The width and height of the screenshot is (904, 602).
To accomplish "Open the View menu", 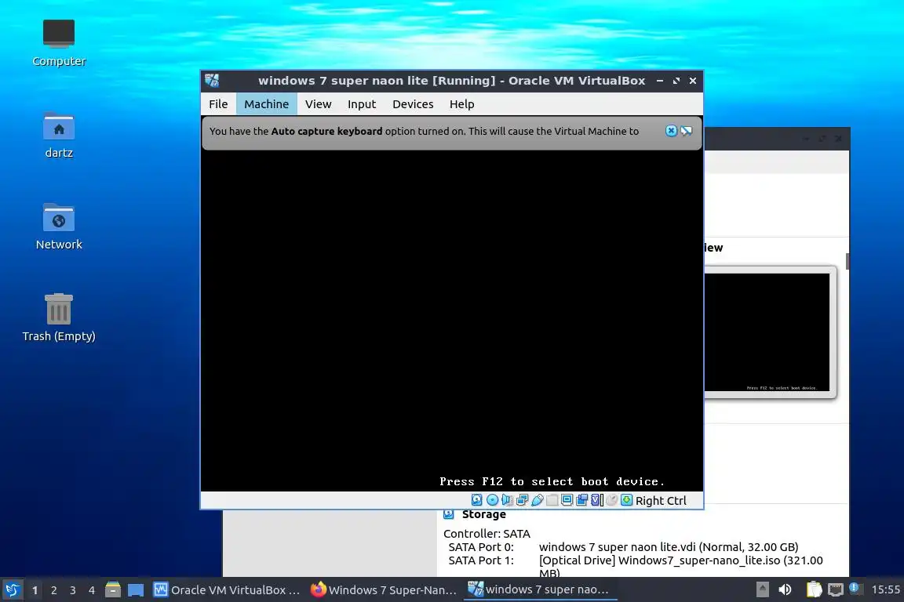I will coord(319,104).
